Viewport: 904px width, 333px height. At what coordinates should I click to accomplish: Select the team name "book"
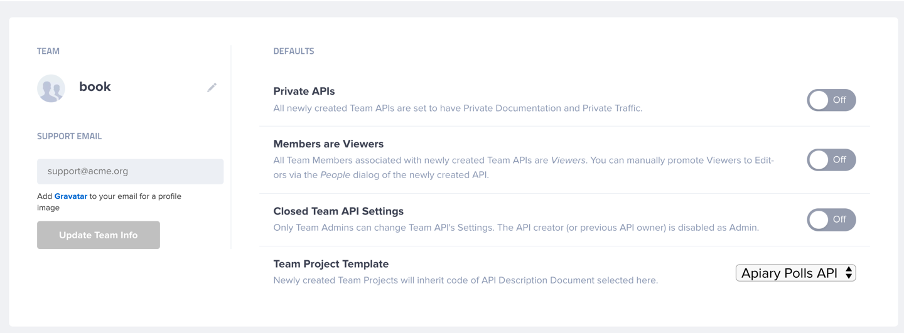point(95,87)
